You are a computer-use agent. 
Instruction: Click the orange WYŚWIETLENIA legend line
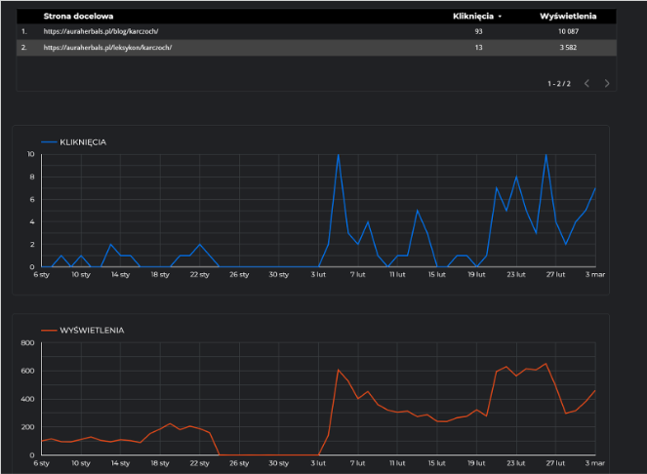[47, 331]
